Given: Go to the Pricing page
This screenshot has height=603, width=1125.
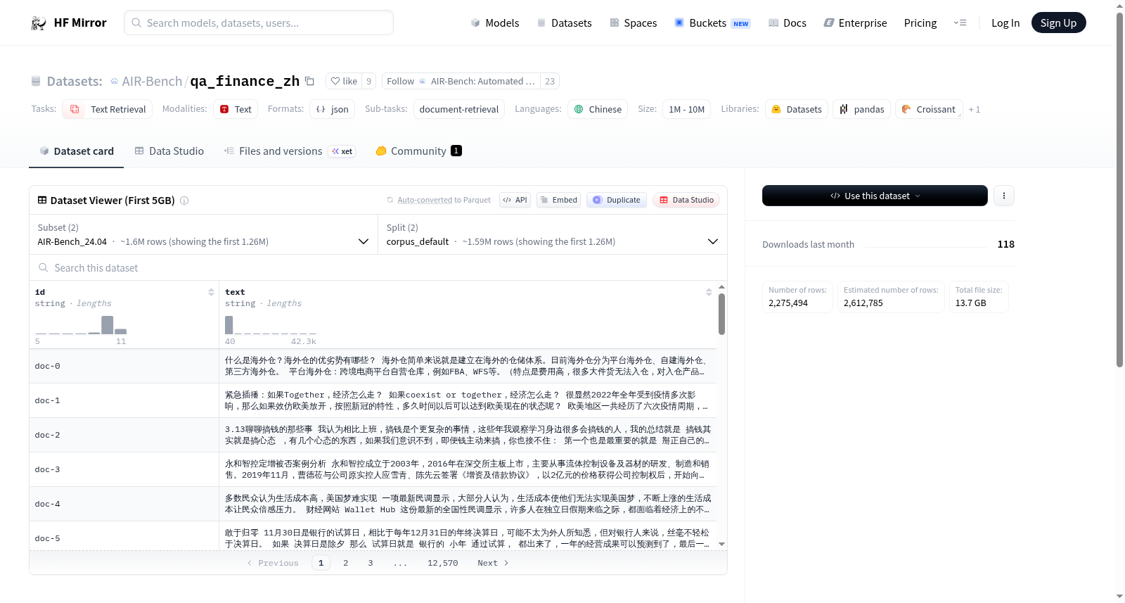Looking at the screenshot, I should (920, 23).
